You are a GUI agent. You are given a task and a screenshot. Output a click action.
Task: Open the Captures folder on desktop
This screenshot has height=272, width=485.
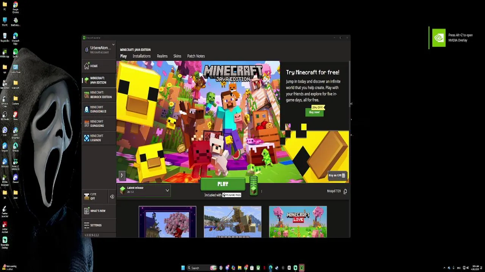coord(16,100)
